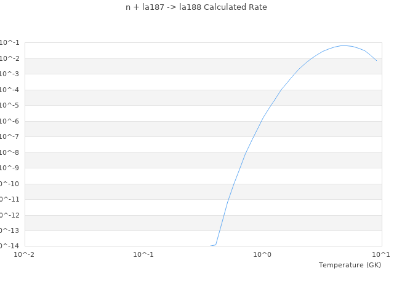Select the 'Temperature (GK)' axis label
Screen dimensions: 394x295
point(350,265)
